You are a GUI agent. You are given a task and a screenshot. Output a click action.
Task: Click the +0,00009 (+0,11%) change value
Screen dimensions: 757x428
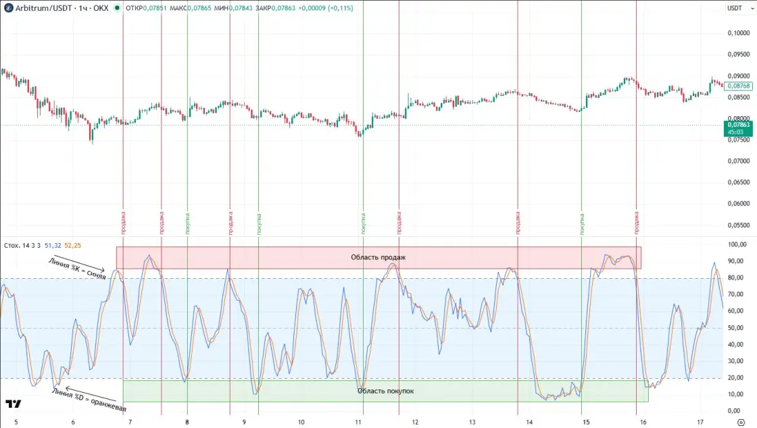(326, 8)
